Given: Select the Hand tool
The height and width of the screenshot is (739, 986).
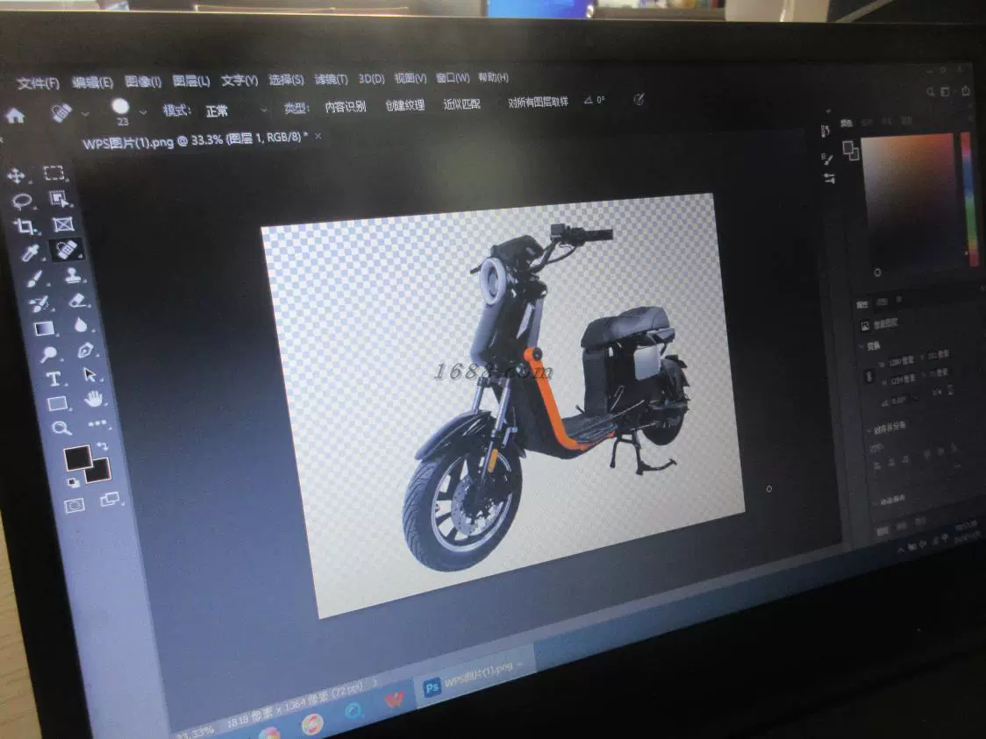Looking at the screenshot, I should (x=94, y=398).
